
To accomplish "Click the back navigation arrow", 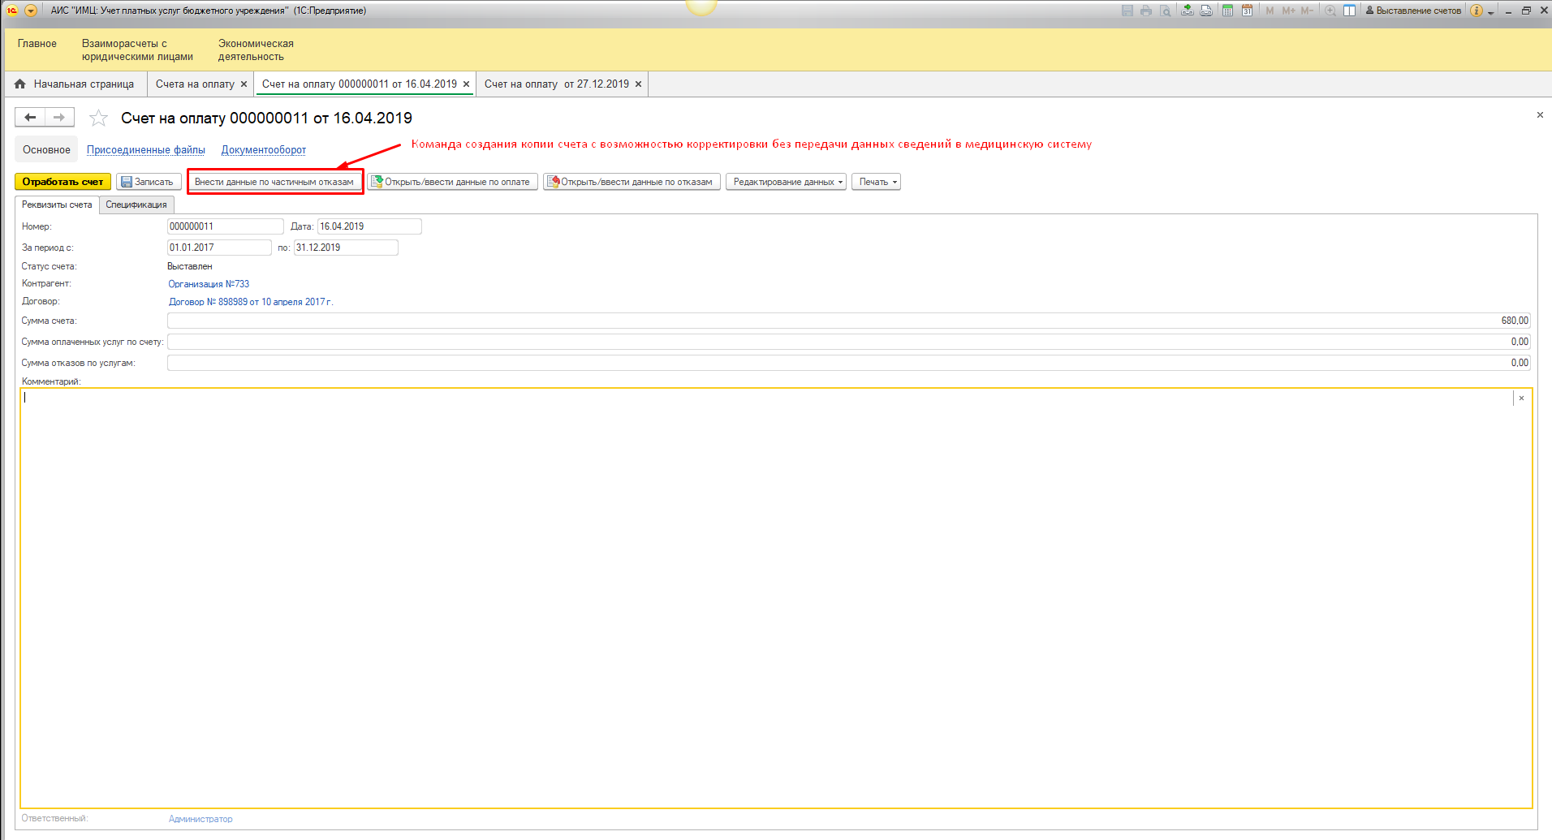I will 30,118.
